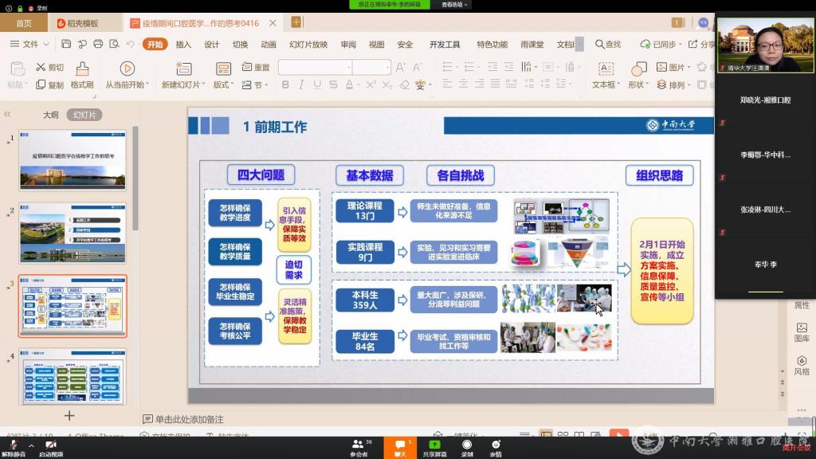Click the Save icon in quick toolbar

(x=66, y=45)
